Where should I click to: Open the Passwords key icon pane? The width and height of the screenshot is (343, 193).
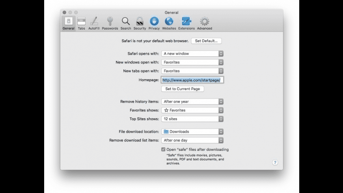(x=110, y=23)
